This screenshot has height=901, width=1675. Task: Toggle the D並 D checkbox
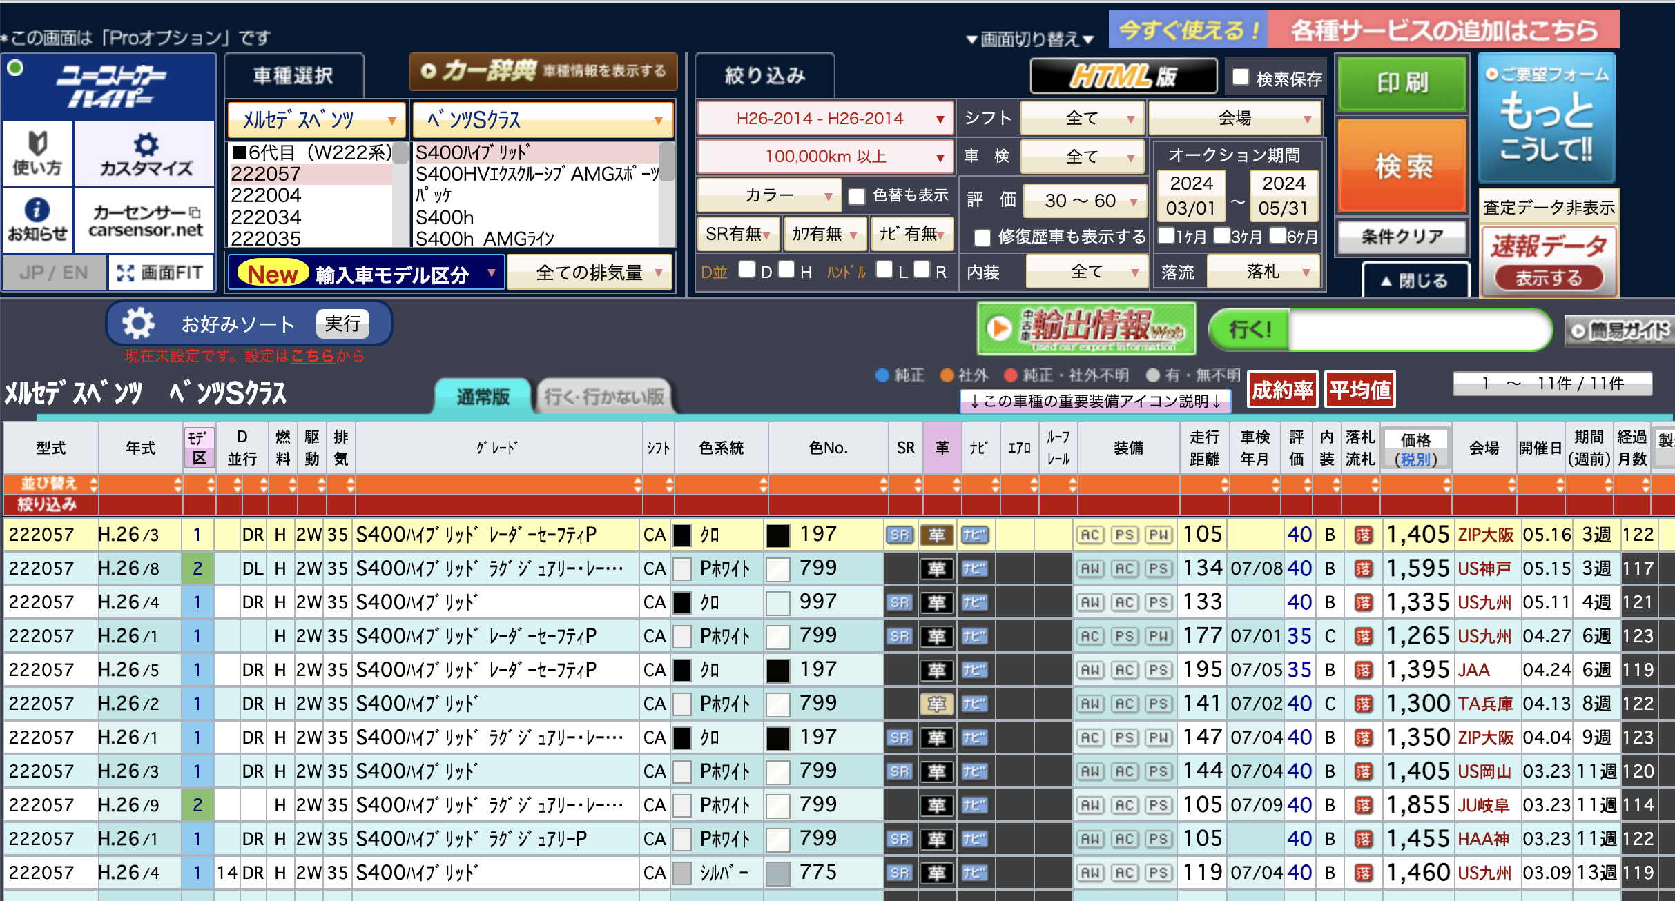coord(746,269)
